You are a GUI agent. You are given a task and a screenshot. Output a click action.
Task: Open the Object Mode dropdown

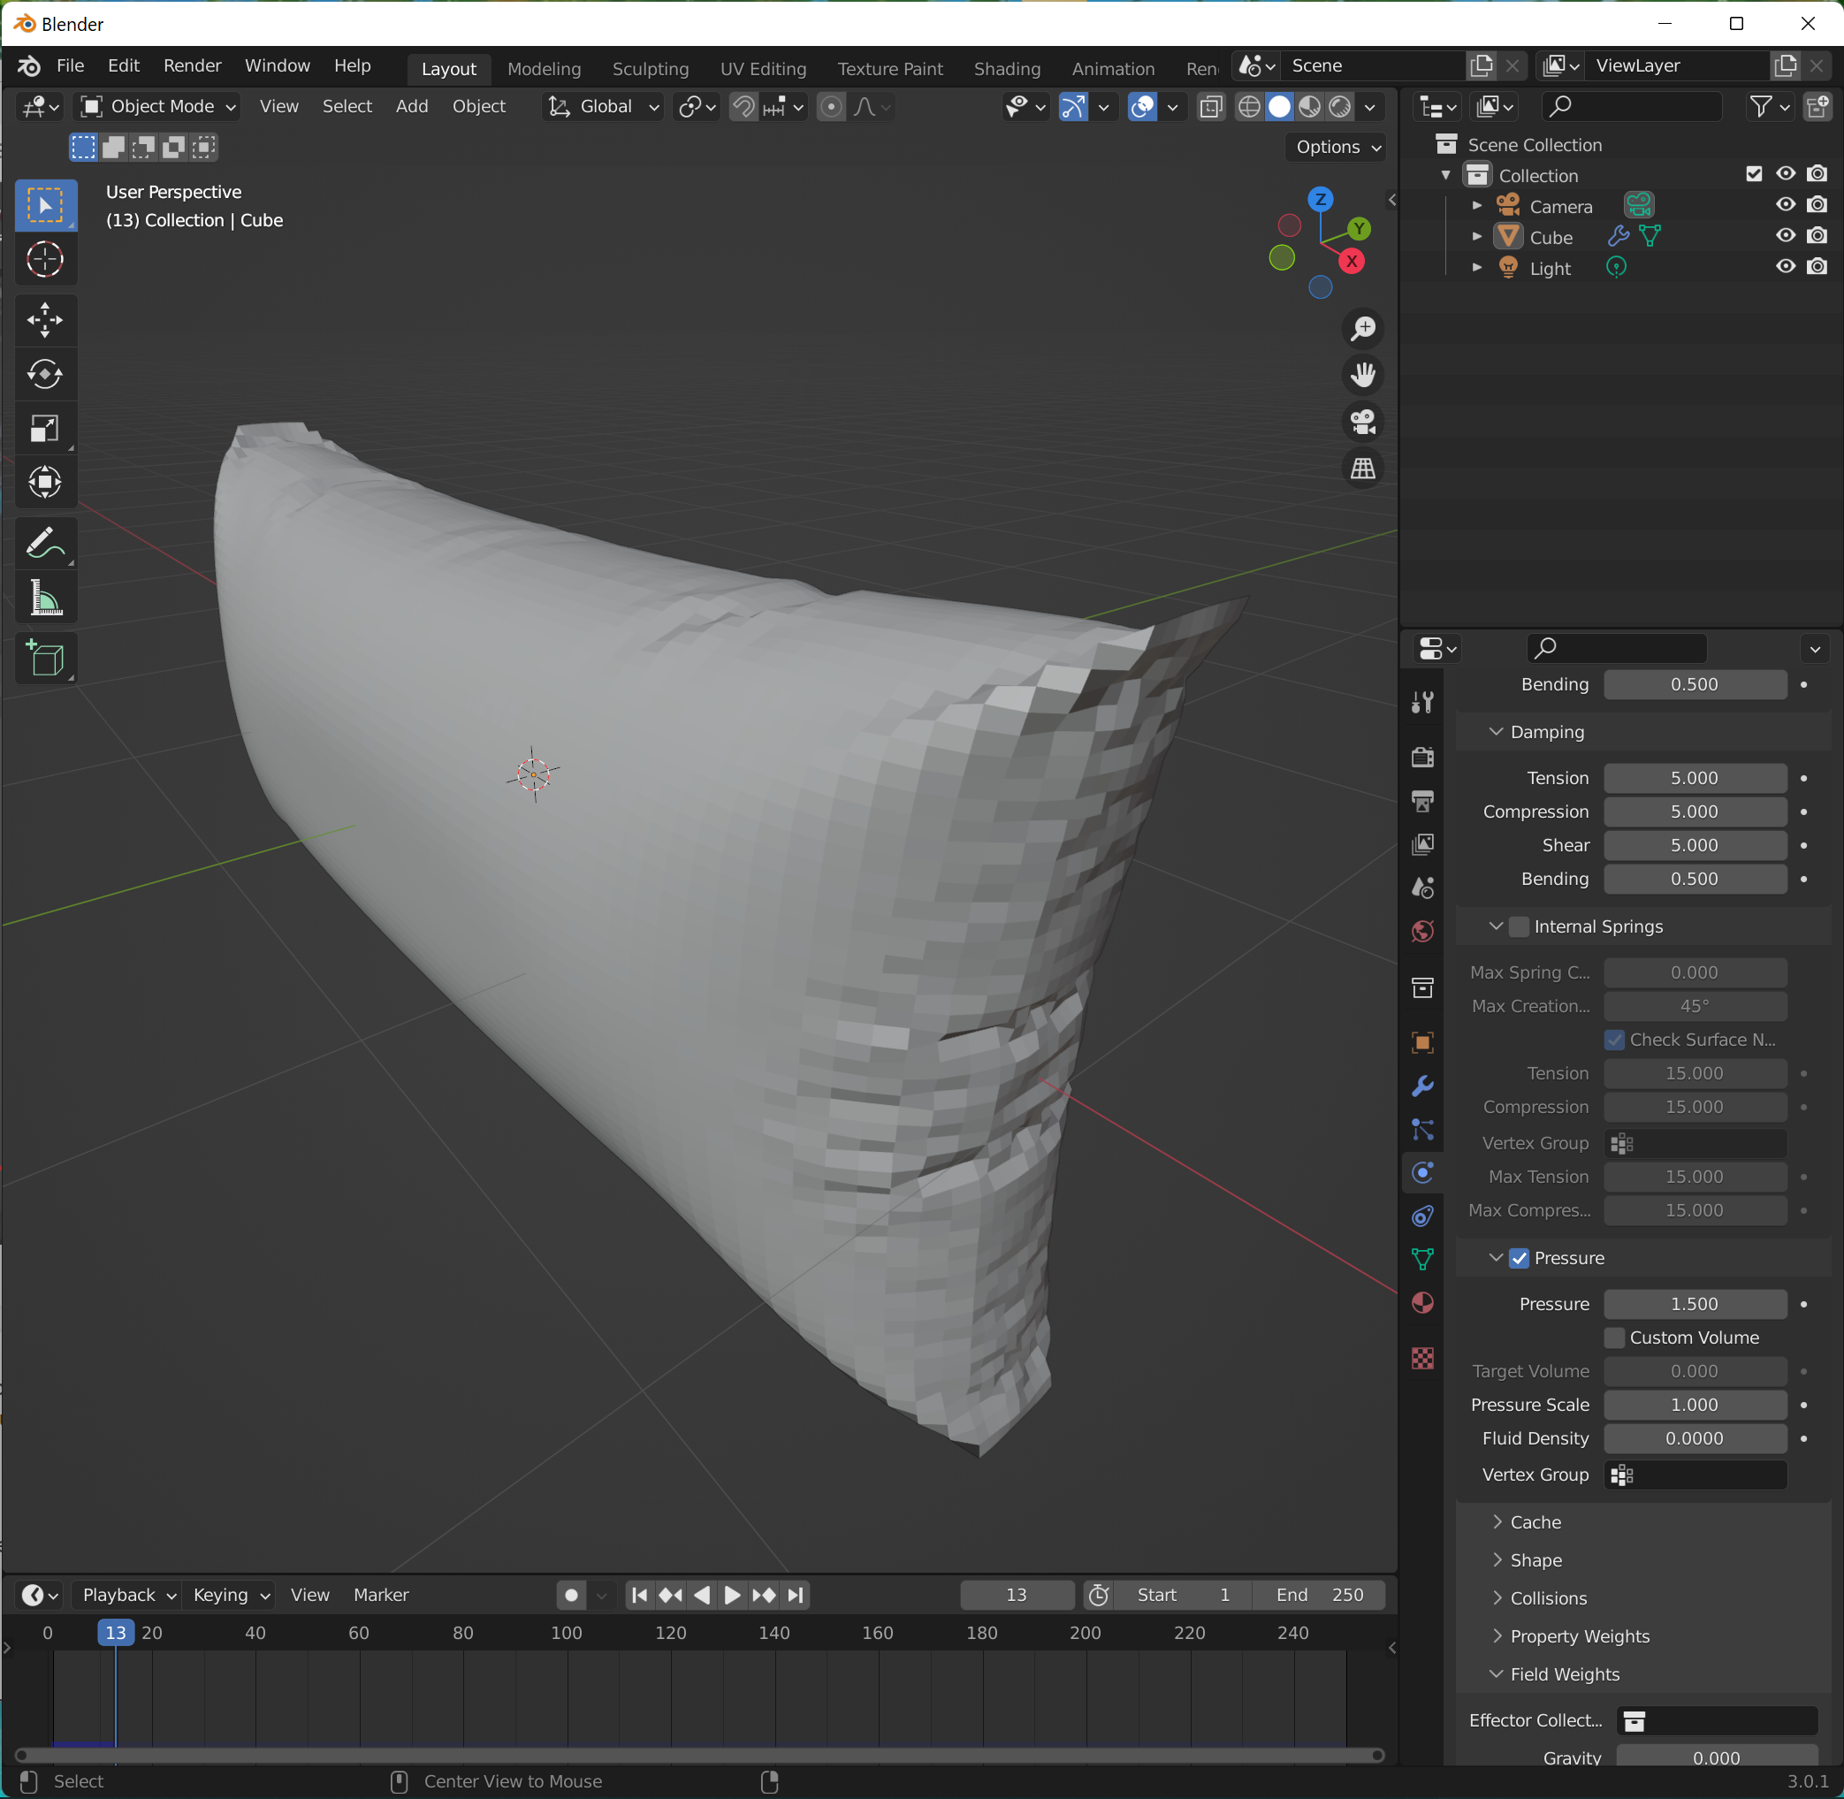tap(157, 107)
